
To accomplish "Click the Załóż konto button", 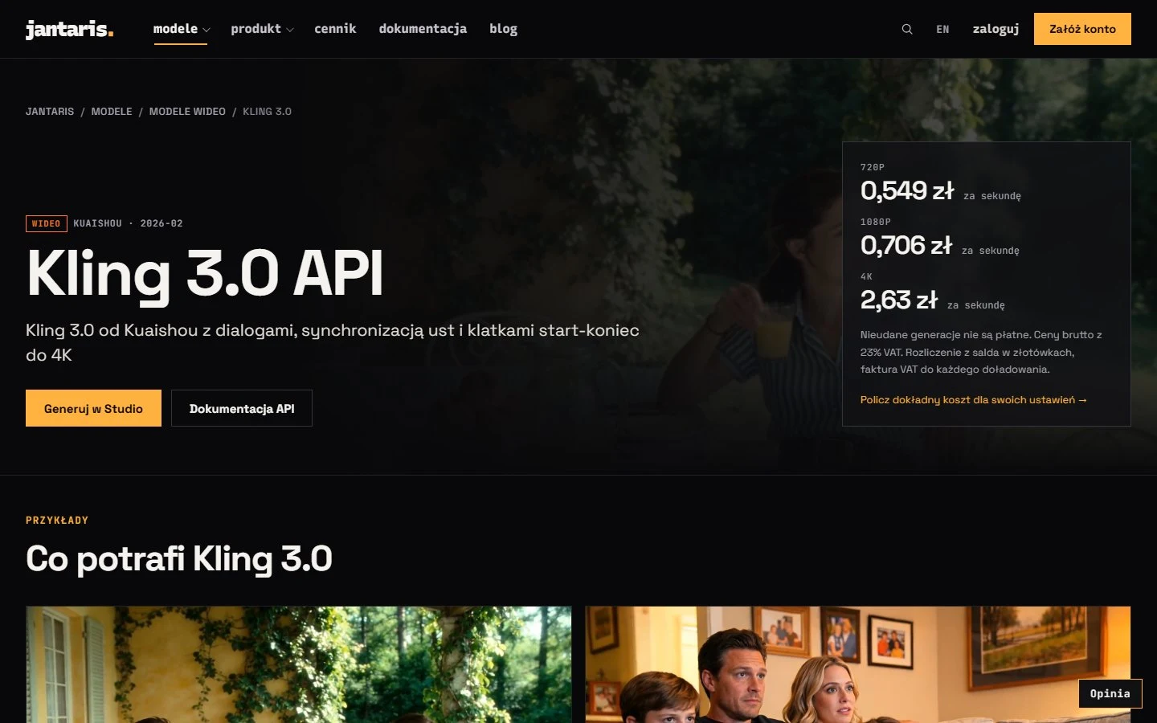I will click(x=1082, y=29).
